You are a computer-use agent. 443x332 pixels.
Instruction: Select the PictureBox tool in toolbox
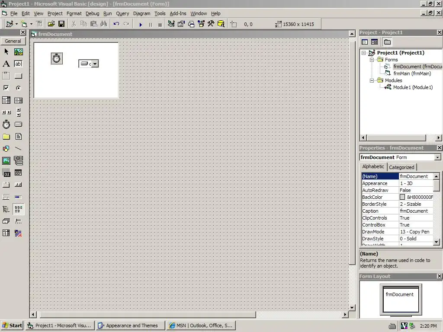pos(18,52)
